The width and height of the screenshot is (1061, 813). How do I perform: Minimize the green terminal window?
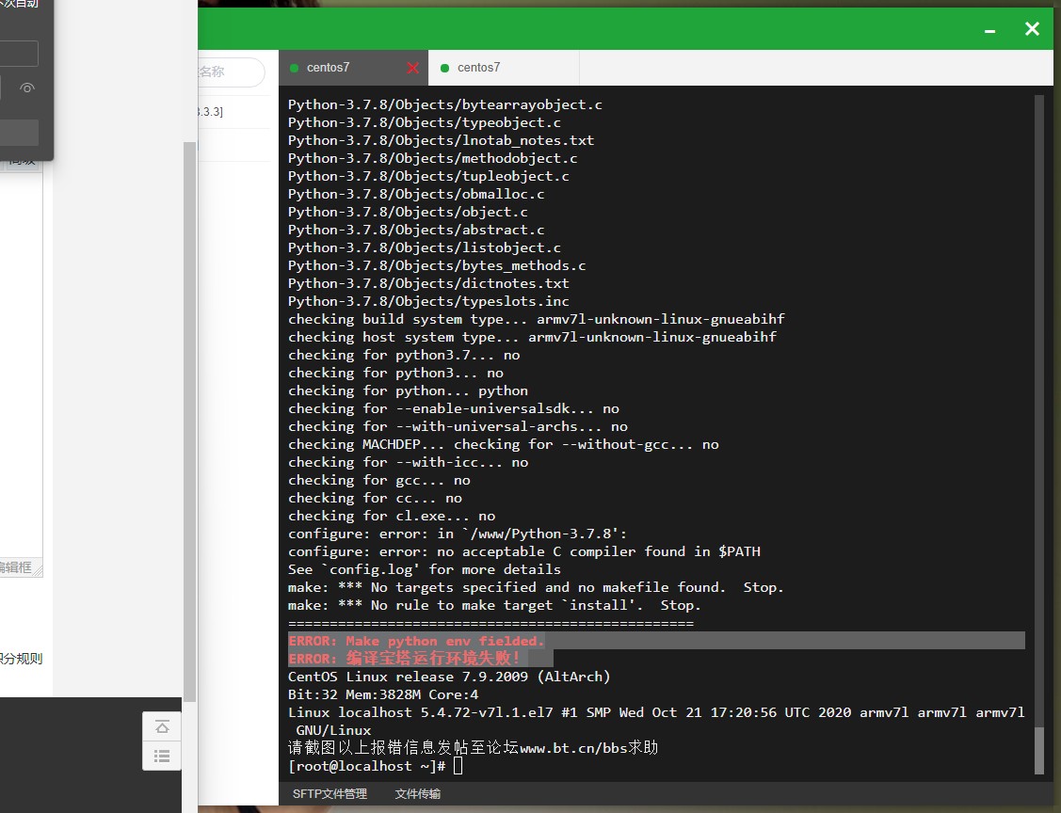click(x=990, y=30)
